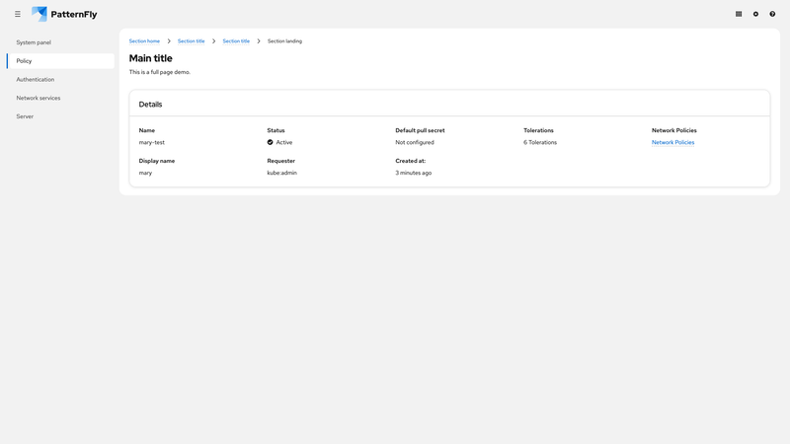
Task: Navigate to Server in the sidebar
Action: (25, 116)
